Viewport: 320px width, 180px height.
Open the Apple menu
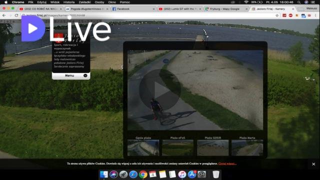6,2
